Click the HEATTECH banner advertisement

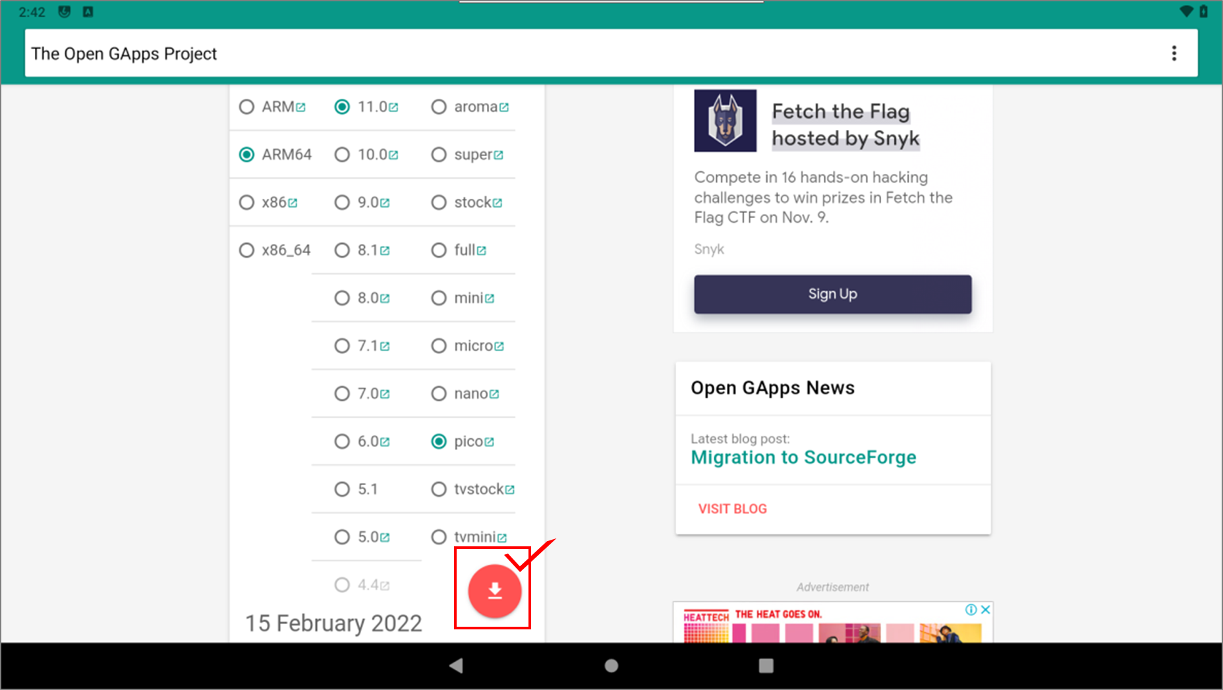pos(832,623)
